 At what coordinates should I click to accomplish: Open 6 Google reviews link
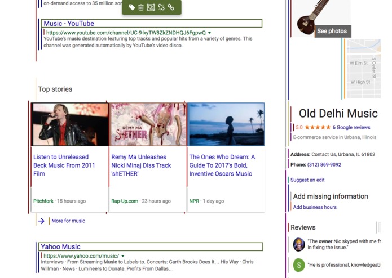(x=351, y=127)
